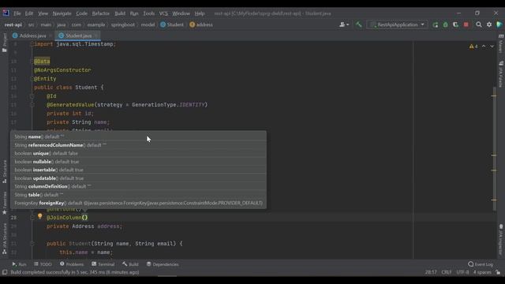This screenshot has width=505, height=284.
Task: Open the Navigate menu
Action: [62, 13]
